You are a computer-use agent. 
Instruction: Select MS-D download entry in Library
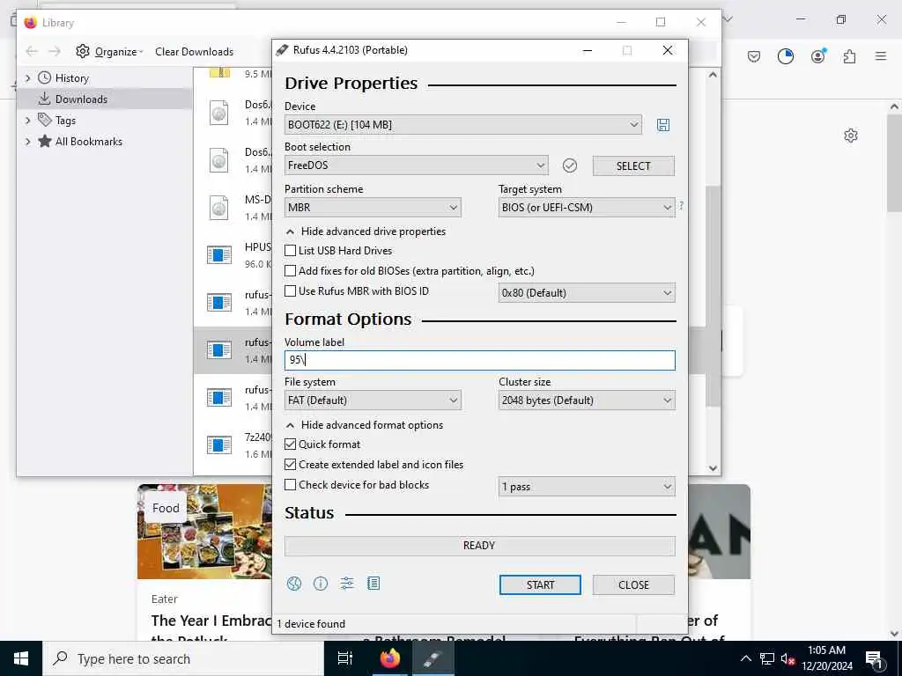coord(233,208)
